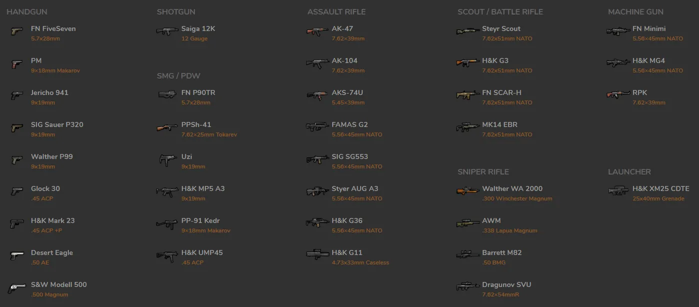Image resolution: width=699 pixels, height=307 pixels.
Task: Select the H&K XM25 CDTE launcher icon
Action: tap(618, 191)
